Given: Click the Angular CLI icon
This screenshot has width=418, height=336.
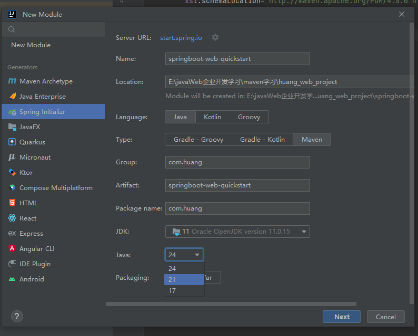Looking at the screenshot, I should pos(12,248).
